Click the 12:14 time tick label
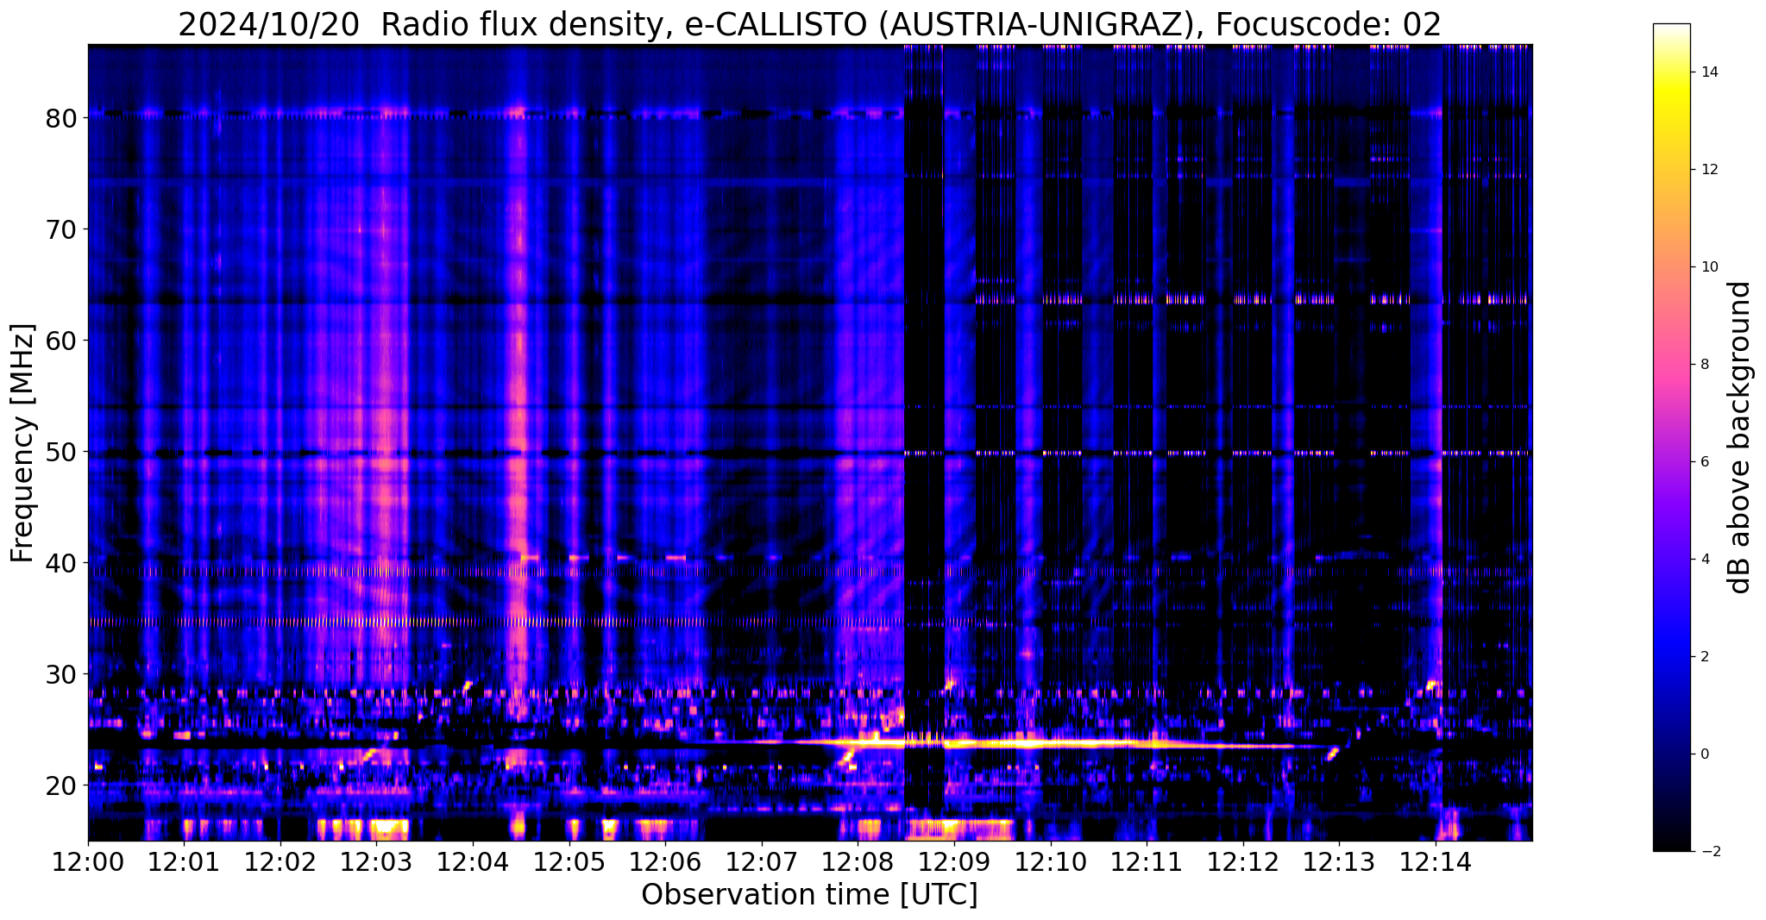 coord(1436,862)
